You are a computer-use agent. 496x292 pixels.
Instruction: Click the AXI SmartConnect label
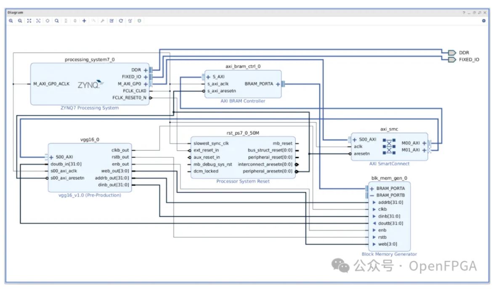pos(389,164)
